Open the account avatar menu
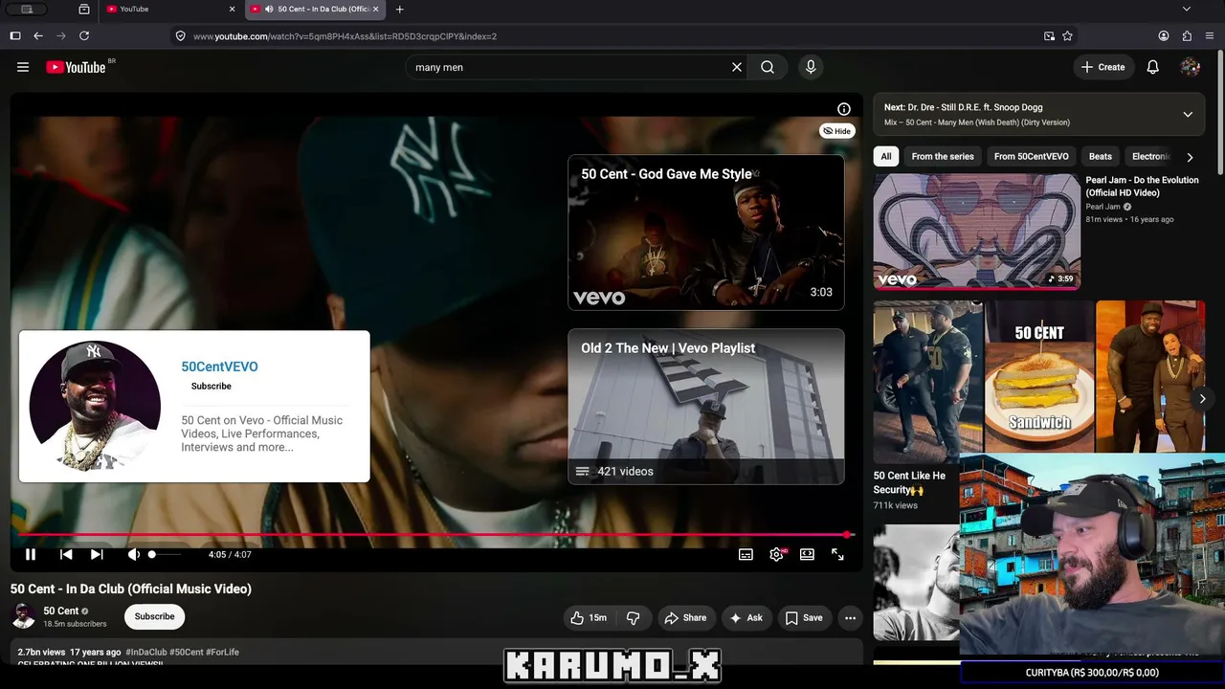This screenshot has width=1225, height=689. (x=1191, y=67)
